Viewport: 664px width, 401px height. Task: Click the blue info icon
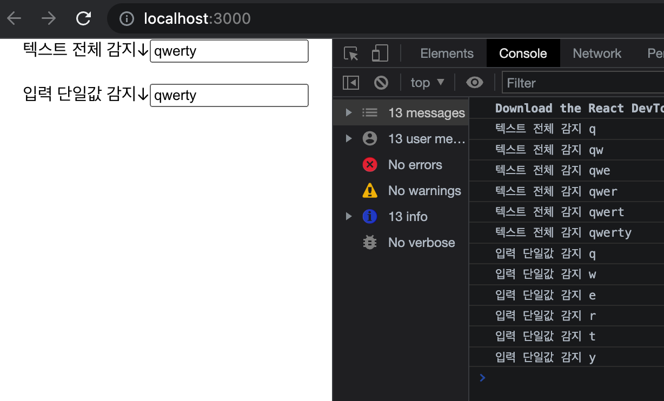point(370,216)
